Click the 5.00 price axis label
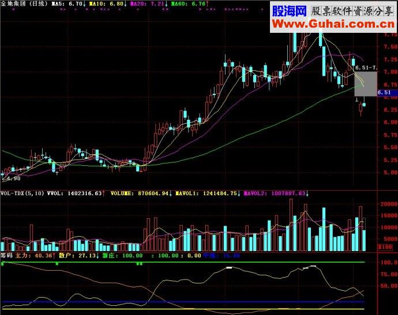Screen dimensions: 398x315 (391, 173)
